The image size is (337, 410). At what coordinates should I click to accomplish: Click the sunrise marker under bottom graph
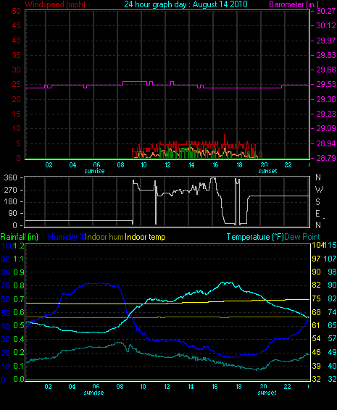coord(93,393)
